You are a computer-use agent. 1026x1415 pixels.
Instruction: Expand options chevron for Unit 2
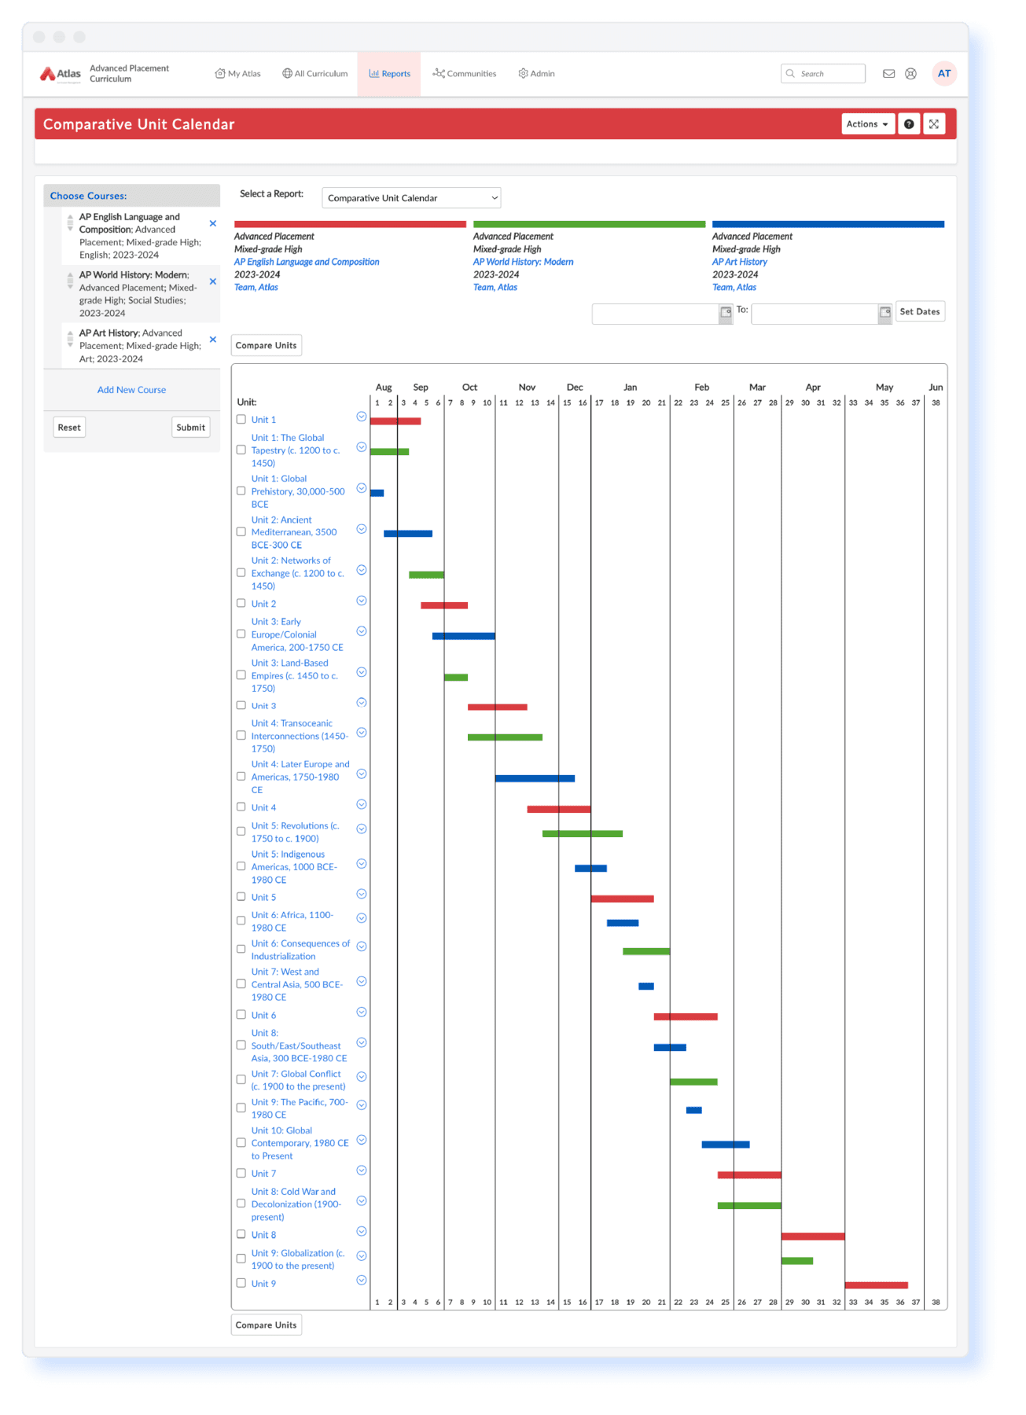pos(362,601)
